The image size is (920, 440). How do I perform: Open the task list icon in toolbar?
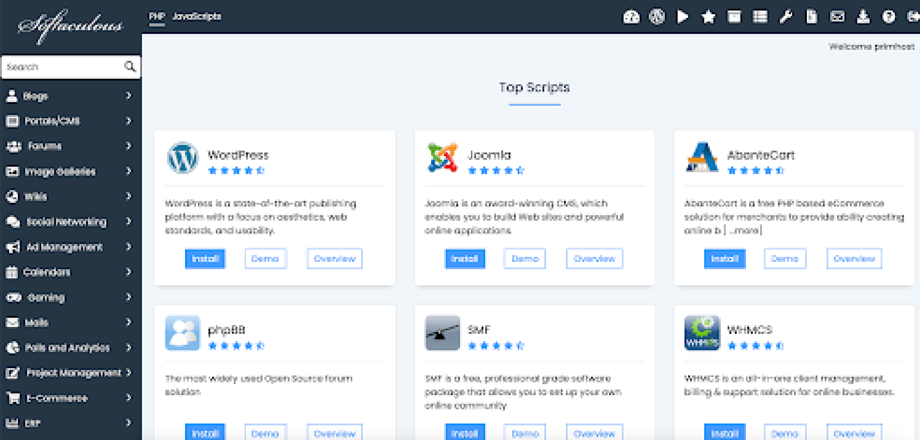click(760, 17)
